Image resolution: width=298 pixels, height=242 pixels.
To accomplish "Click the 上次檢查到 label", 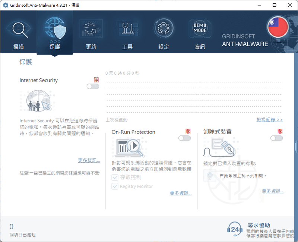I will 117,120.
